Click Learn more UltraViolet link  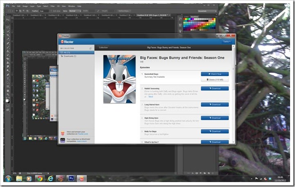pos(82,141)
